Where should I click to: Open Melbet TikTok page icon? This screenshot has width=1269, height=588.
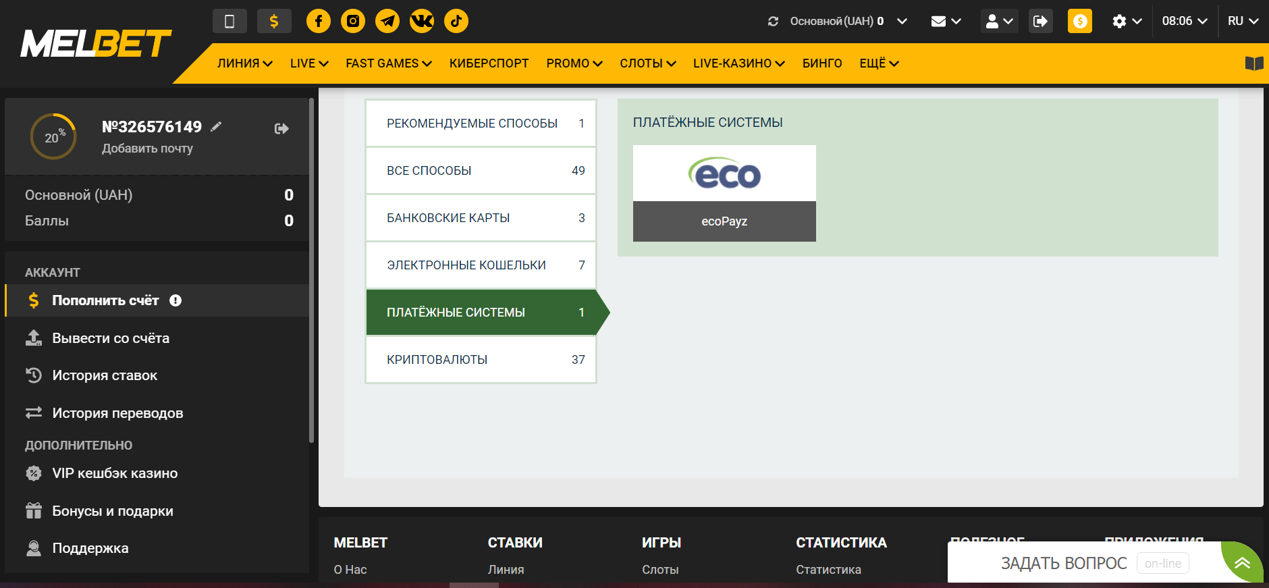coord(456,21)
